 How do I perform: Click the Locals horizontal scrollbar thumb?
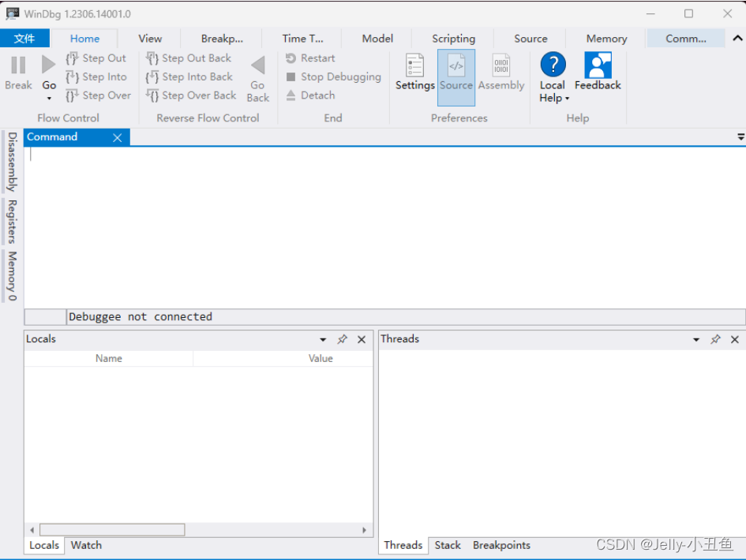tap(112, 530)
